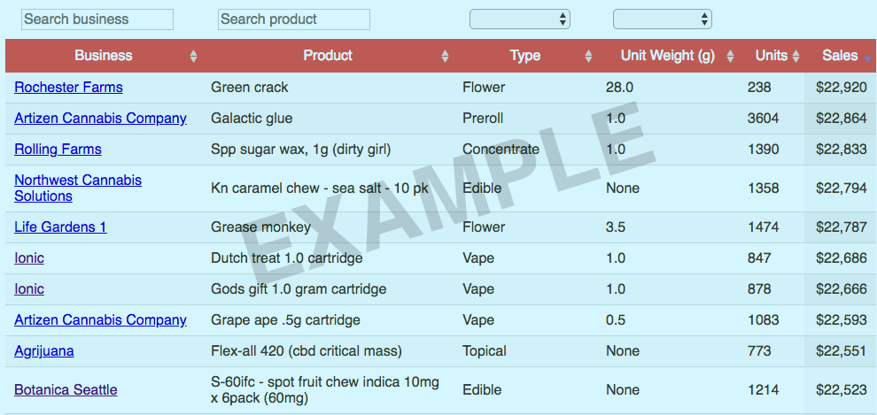Sort table by Units header
This screenshot has height=415, width=877.
coord(772,55)
